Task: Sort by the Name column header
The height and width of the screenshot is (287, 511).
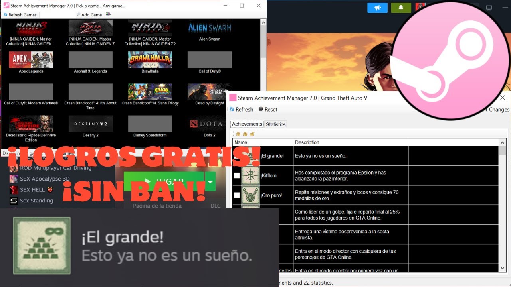Action: (x=263, y=142)
